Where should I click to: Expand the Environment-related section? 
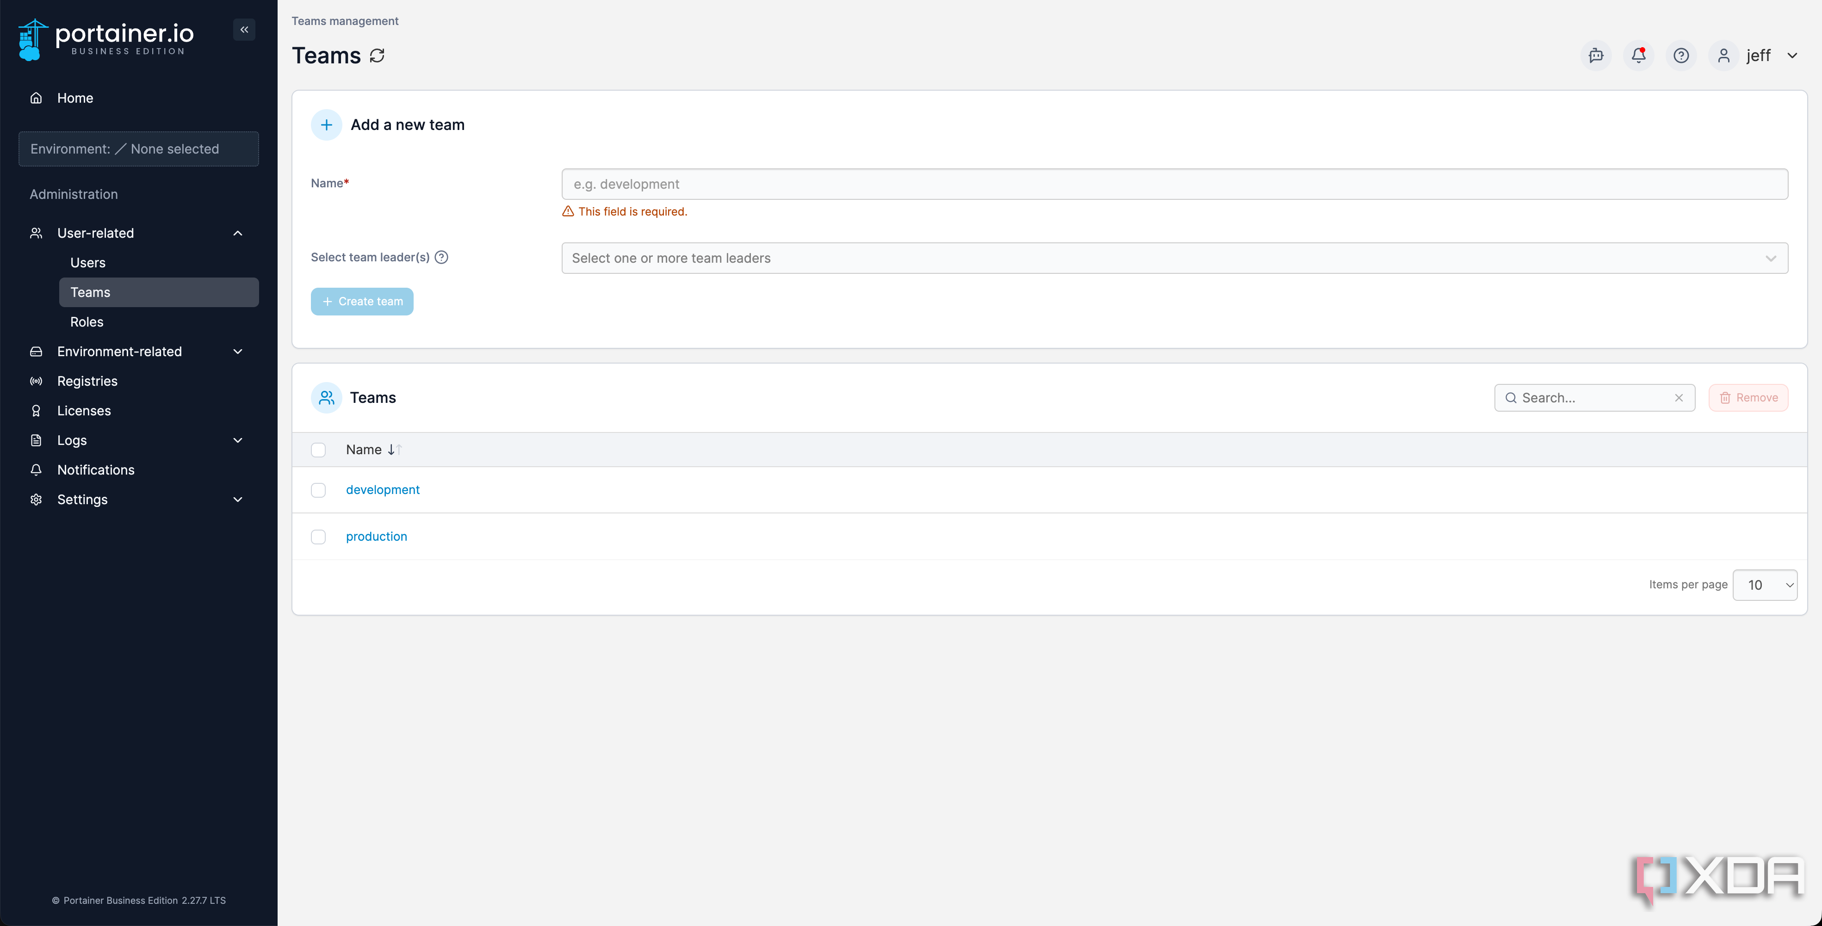point(238,352)
